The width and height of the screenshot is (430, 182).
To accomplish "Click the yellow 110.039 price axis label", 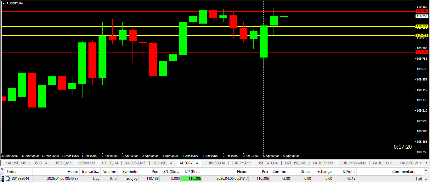I will click(x=422, y=36).
